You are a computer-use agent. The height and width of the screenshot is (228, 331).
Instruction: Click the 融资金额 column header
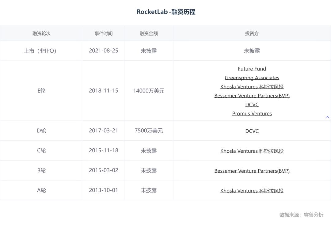149,33
